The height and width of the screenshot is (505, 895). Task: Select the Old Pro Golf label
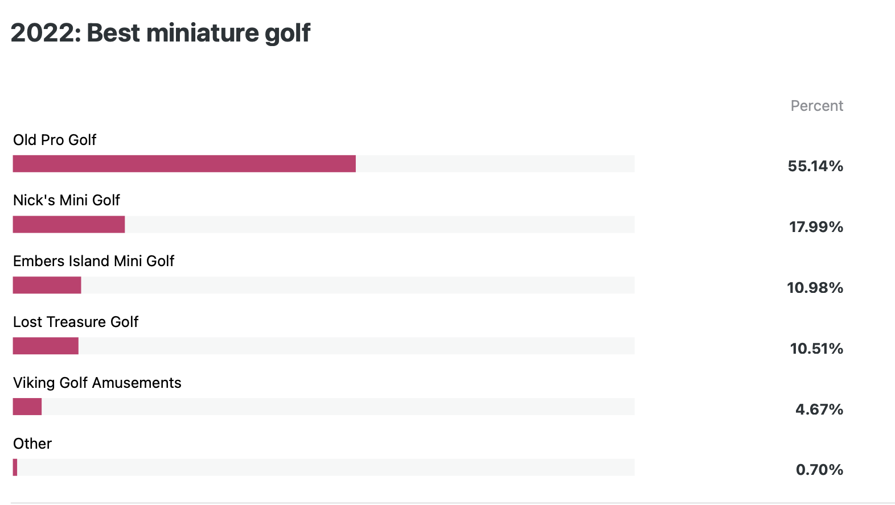(55, 140)
